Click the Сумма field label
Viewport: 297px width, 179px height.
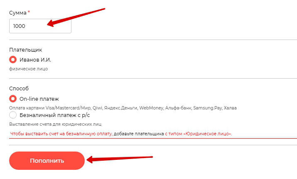tap(18, 13)
